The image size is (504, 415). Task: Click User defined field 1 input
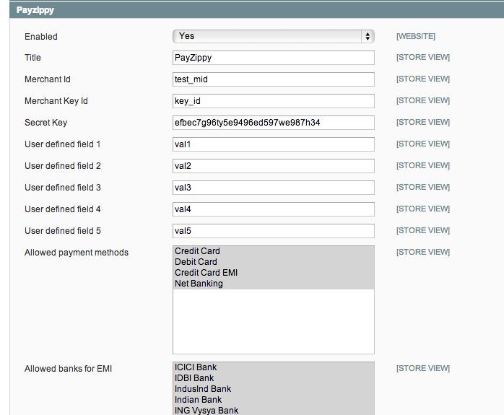coord(273,144)
